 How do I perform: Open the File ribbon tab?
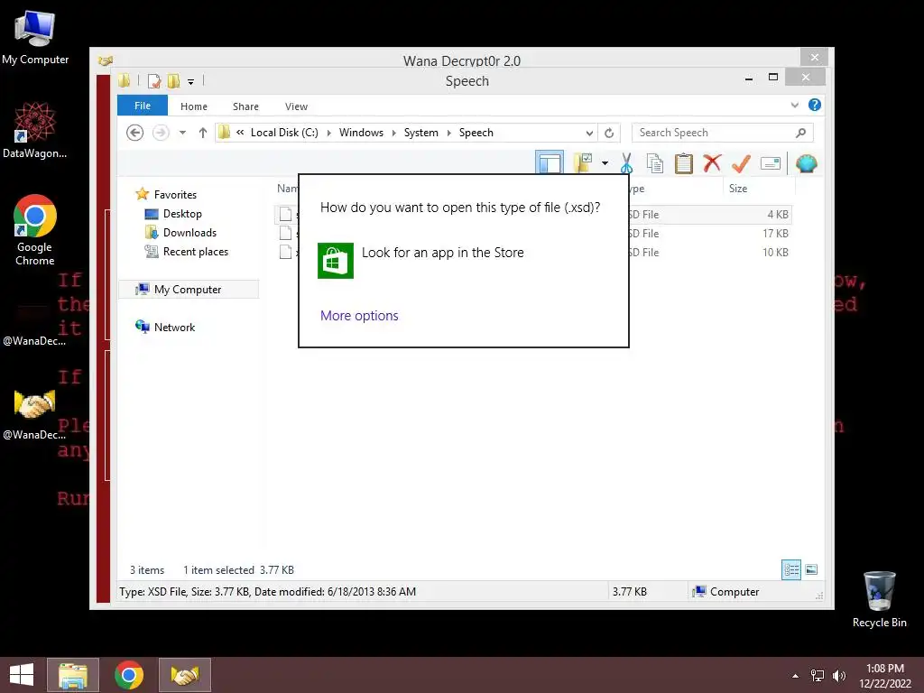pyautogui.click(x=142, y=106)
